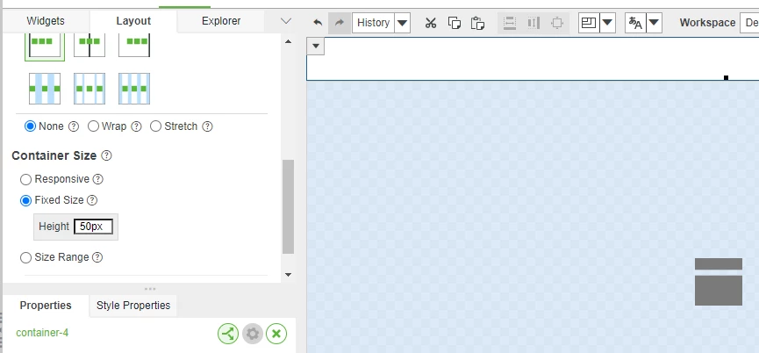Click help icon beside Container Size
This screenshot has height=353, width=759.
(106, 155)
